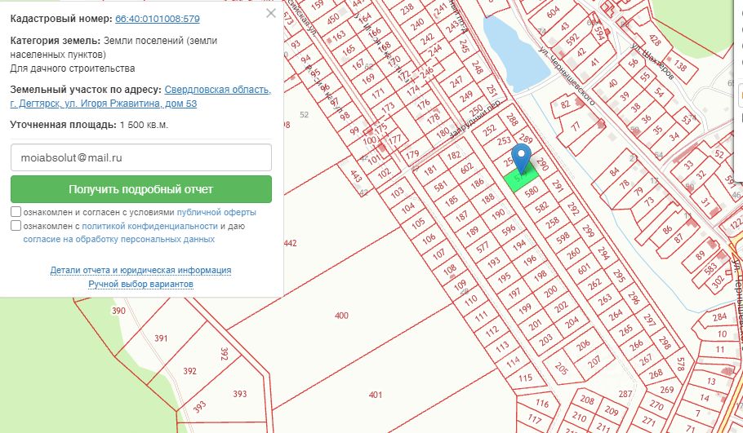Viewport: 743px width, 433px height.
Task: Select parcel 443 on the map
Action: pos(356,176)
